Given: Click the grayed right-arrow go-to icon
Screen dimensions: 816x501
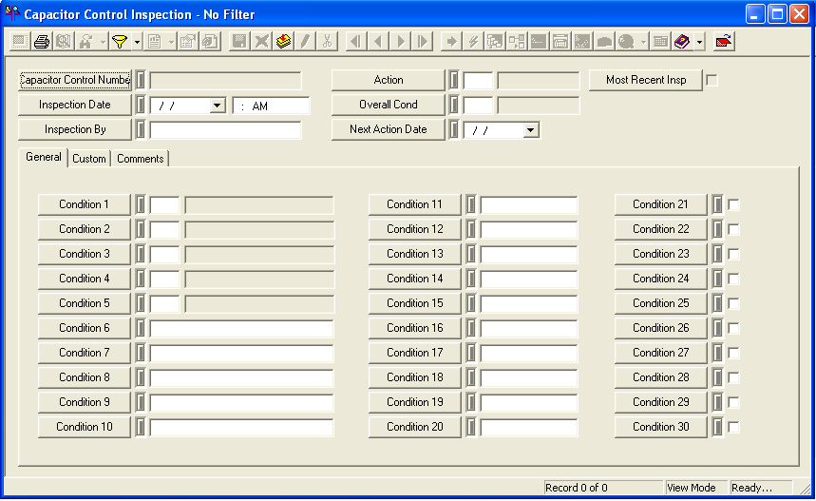Looking at the screenshot, I should [451, 41].
